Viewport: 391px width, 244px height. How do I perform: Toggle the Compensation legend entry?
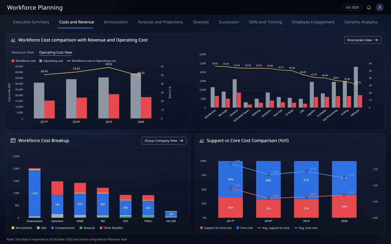63,228
